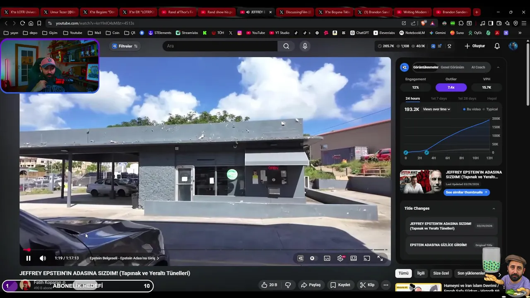Seek on the red video progress bar
This screenshot has height=298, width=530.
pos(205,250)
